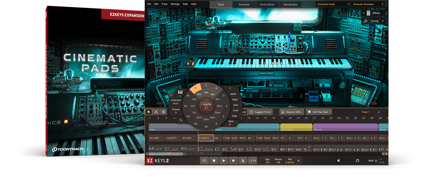Adjust the master volume slider
The height and width of the screenshot is (177, 435).
coord(357,161)
